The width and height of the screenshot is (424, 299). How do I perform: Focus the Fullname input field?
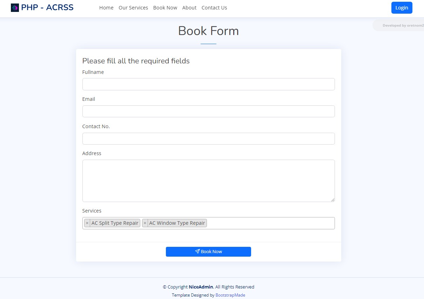(208, 84)
